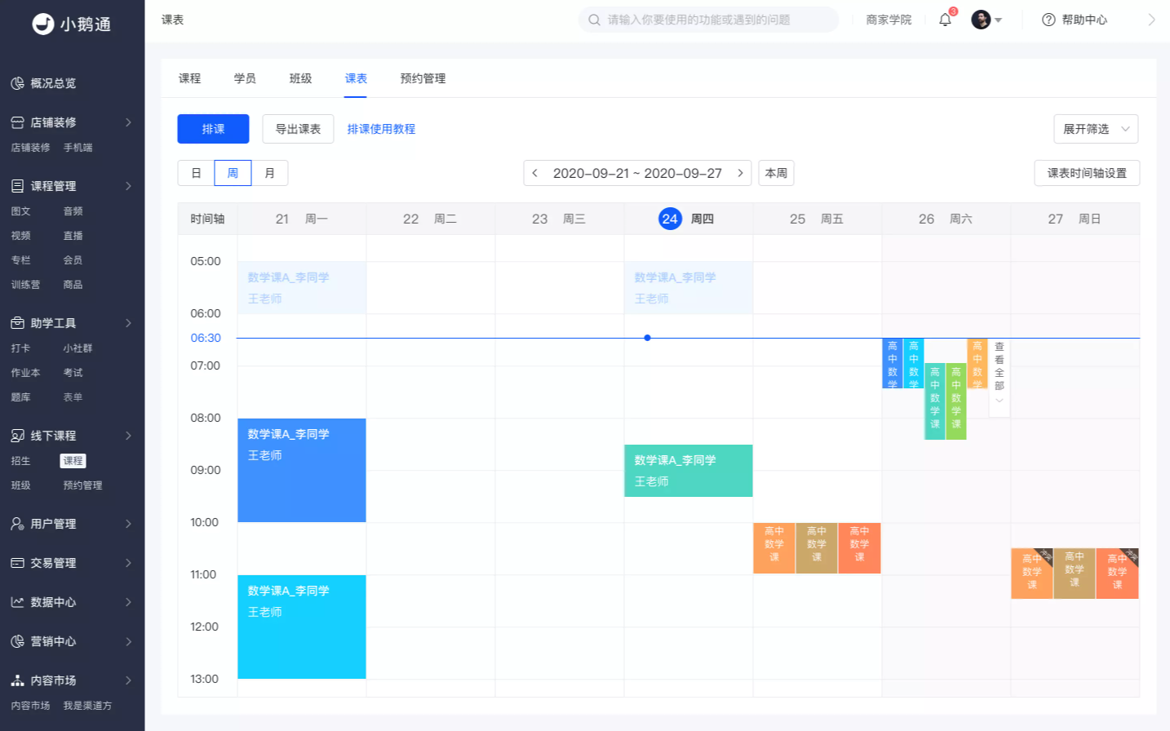Viewport: 1170px width, 731px height.
Task: Click the user avatar picture
Action: coord(981,20)
